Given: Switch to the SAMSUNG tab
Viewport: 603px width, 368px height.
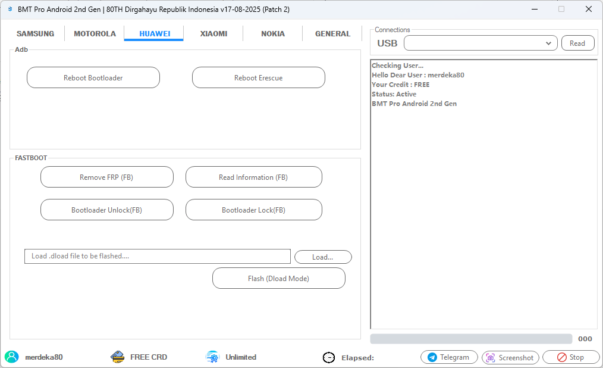Looking at the screenshot, I should (35, 33).
